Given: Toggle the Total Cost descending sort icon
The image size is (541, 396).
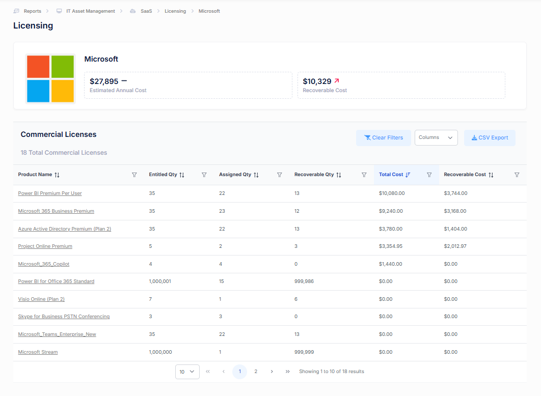Looking at the screenshot, I should point(408,175).
